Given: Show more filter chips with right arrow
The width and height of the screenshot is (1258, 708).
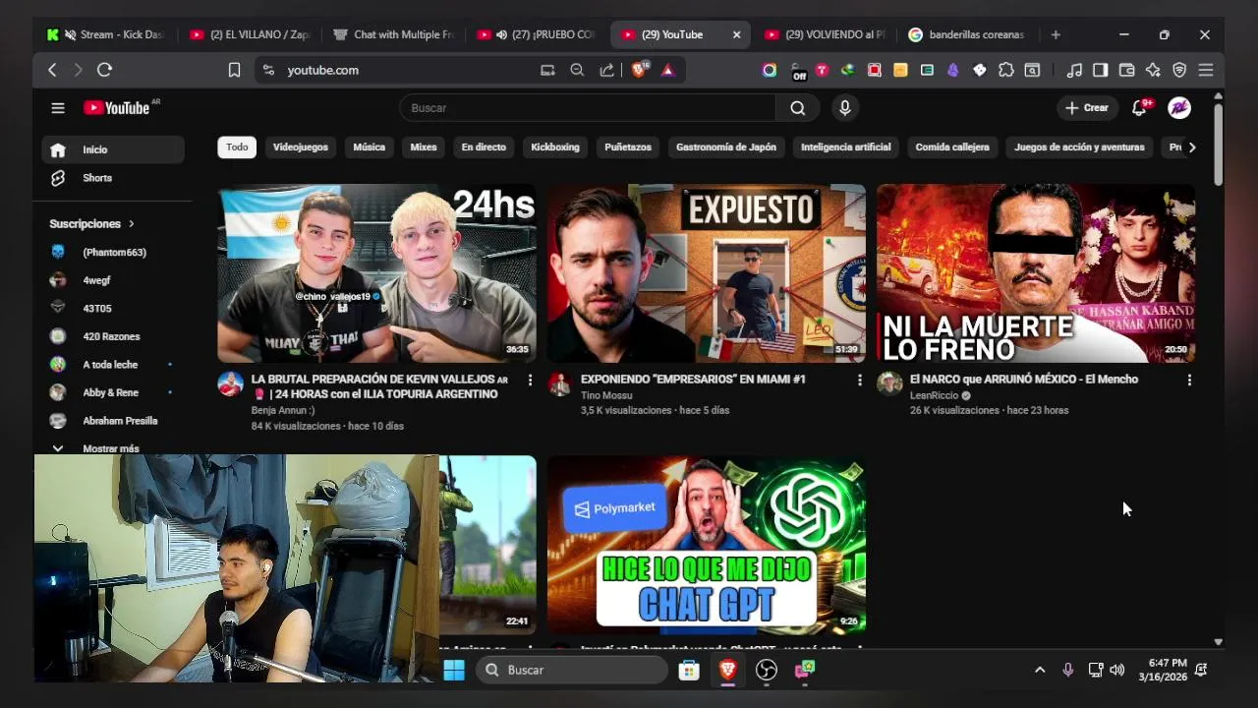Looking at the screenshot, I should pos(1191,147).
